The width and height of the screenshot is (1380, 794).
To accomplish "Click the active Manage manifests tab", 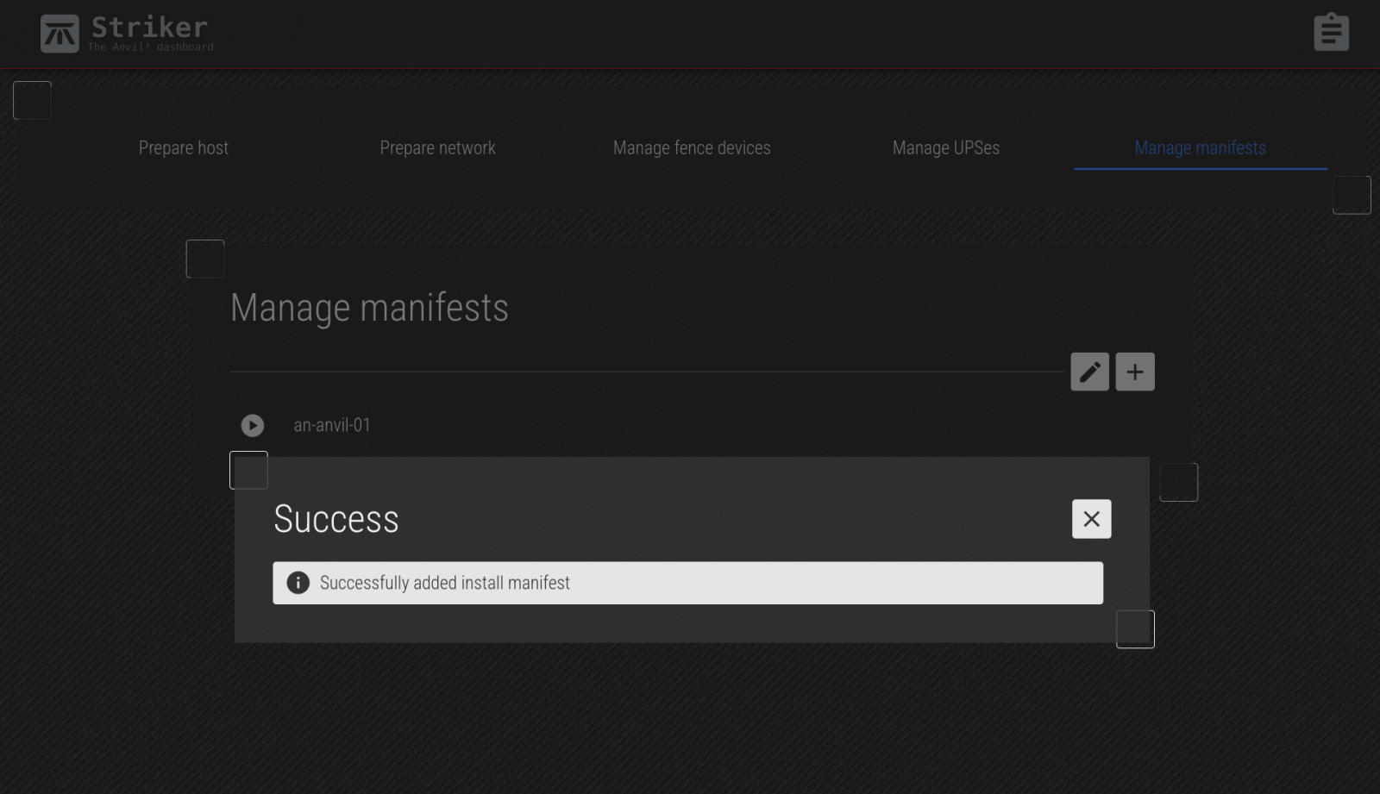I will point(1200,147).
